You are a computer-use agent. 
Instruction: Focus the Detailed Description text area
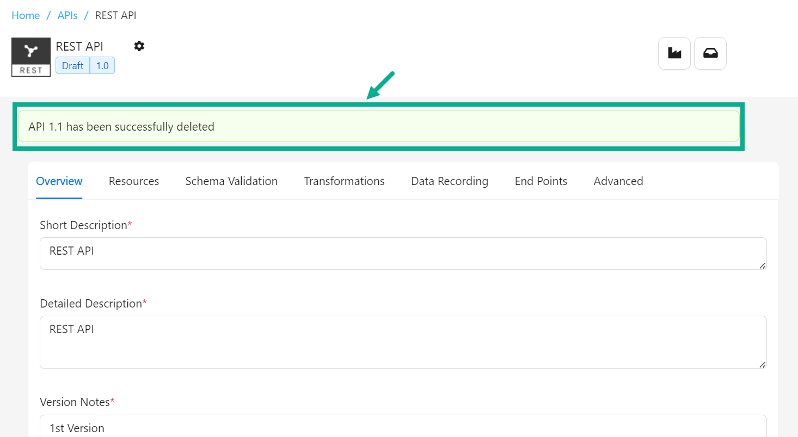403,342
